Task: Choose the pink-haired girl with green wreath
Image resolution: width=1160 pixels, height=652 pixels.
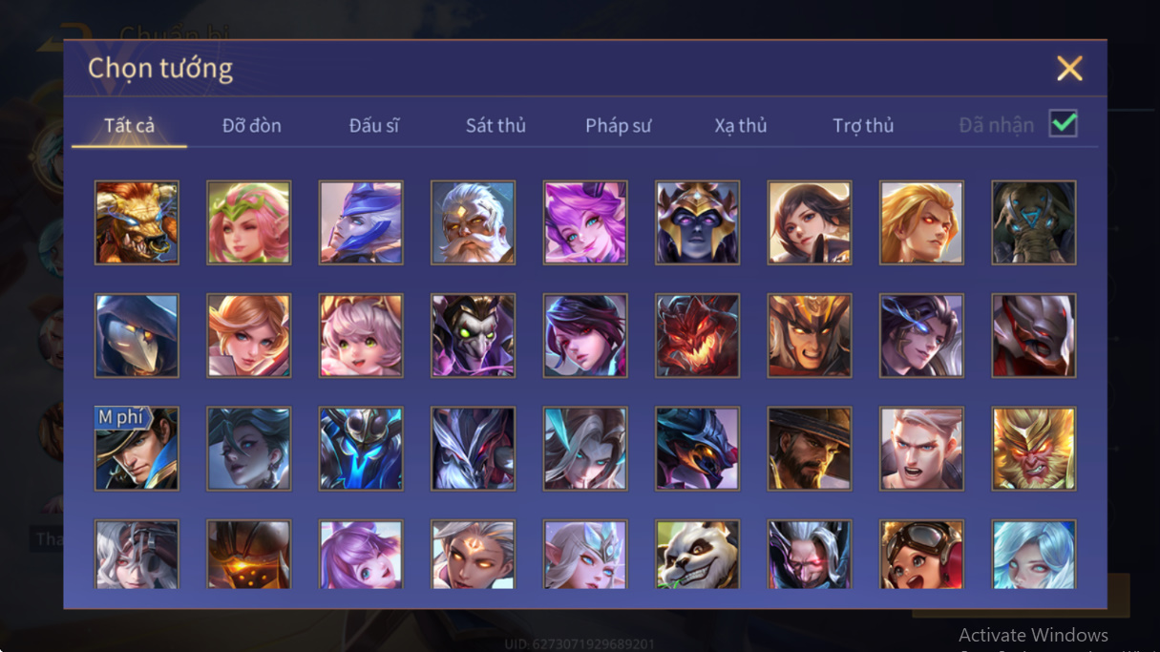Action: [248, 223]
